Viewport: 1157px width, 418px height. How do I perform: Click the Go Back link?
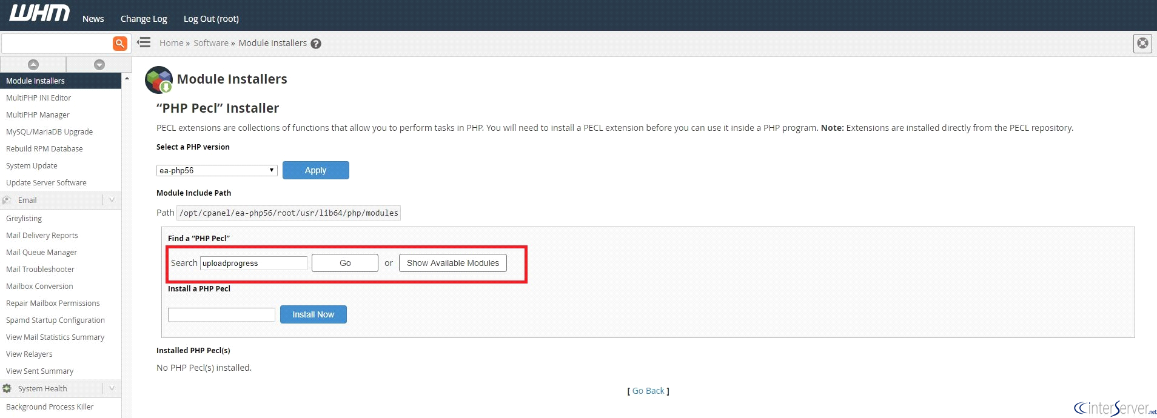(x=648, y=391)
